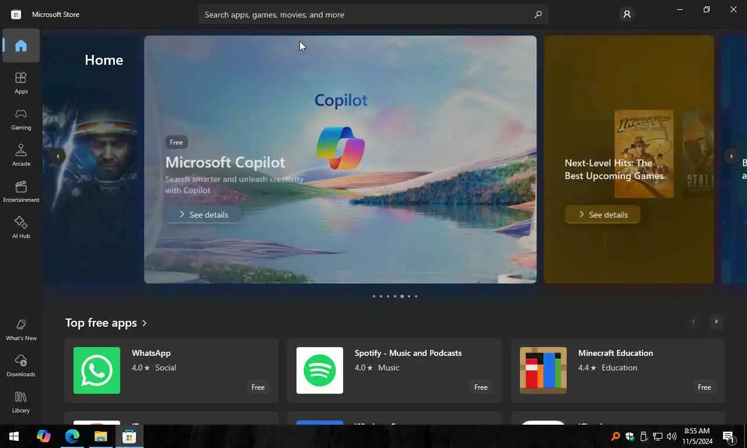Click Next-Level Hits banner title

click(614, 169)
